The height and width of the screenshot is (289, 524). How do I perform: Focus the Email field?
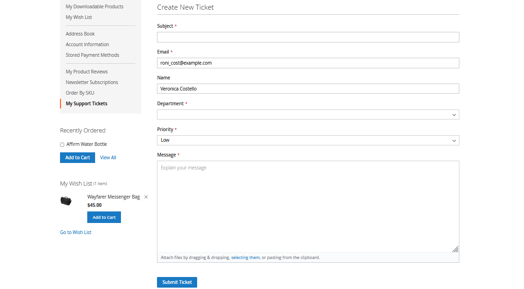pyautogui.click(x=308, y=63)
